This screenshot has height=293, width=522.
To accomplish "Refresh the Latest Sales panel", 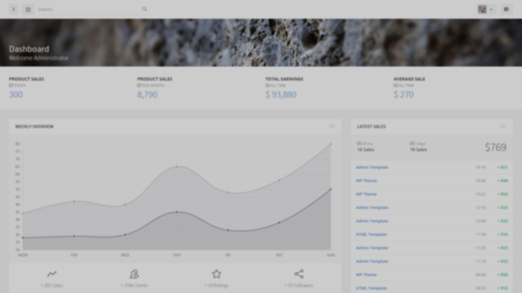I will pos(502,126).
